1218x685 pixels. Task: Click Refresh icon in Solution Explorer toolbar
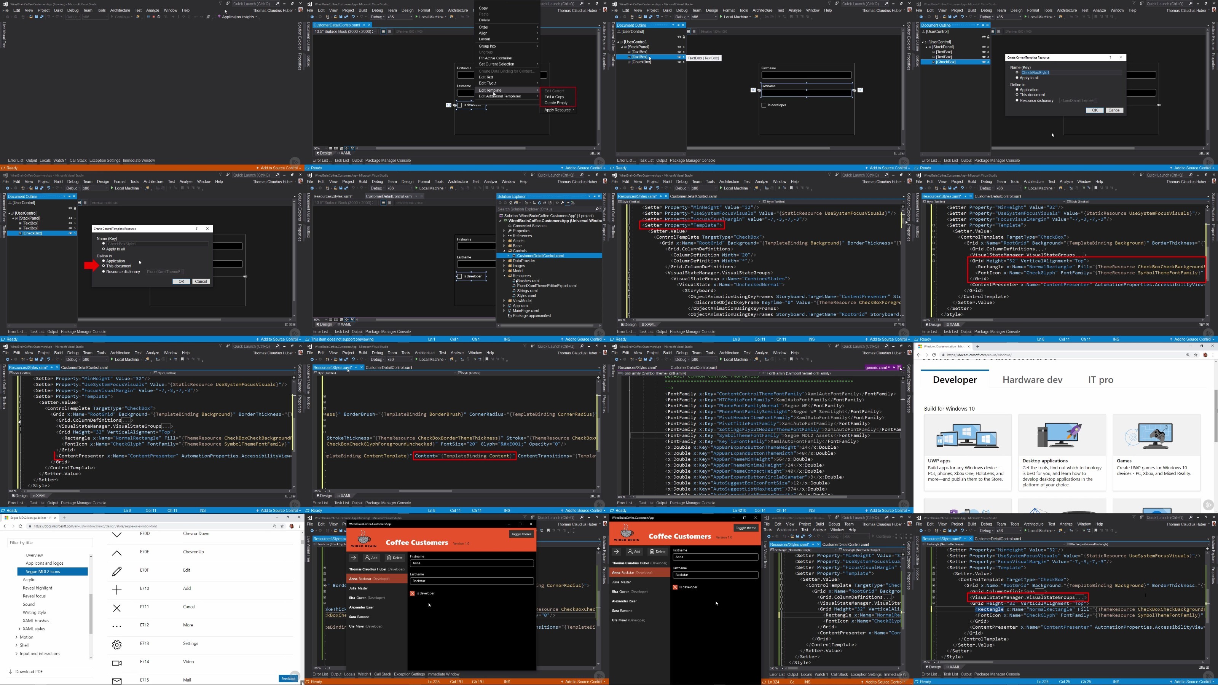[539, 203]
